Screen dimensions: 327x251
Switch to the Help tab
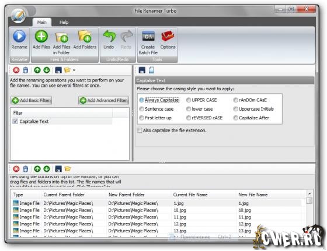click(x=64, y=22)
